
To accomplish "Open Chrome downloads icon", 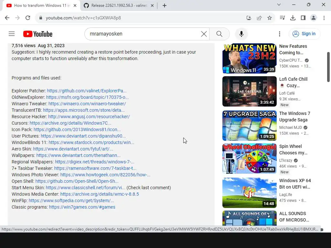I will tap(293, 18).
